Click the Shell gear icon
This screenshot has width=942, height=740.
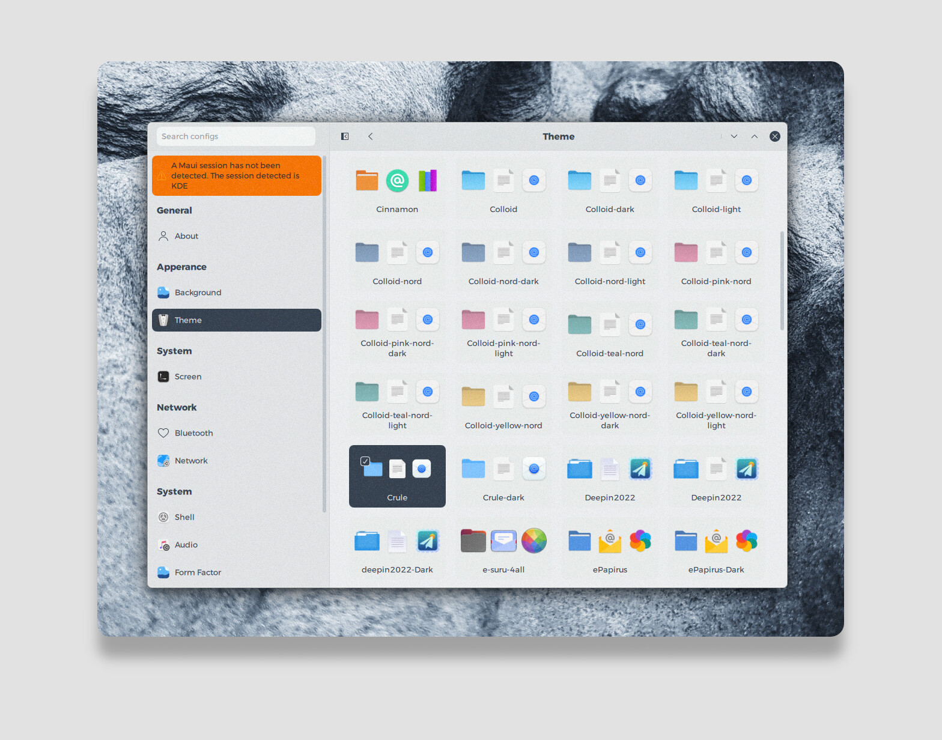tap(163, 517)
